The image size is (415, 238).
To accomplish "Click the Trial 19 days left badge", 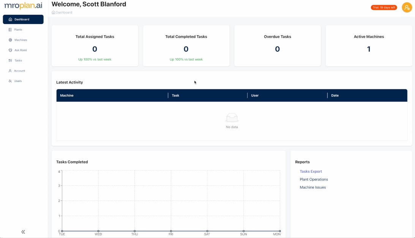I will [x=384, y=8].
